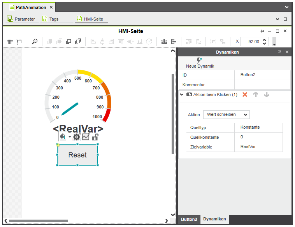Click the magnifier zoom tool

(35, 42)
